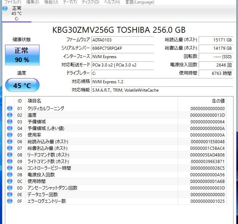Click the 45 °C temperature button
The image size is (238, 224).
(x=22, y=85)
